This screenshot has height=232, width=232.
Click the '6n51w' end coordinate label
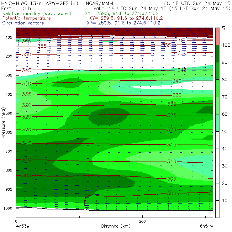pyautogui.click(x=207, y=226)
